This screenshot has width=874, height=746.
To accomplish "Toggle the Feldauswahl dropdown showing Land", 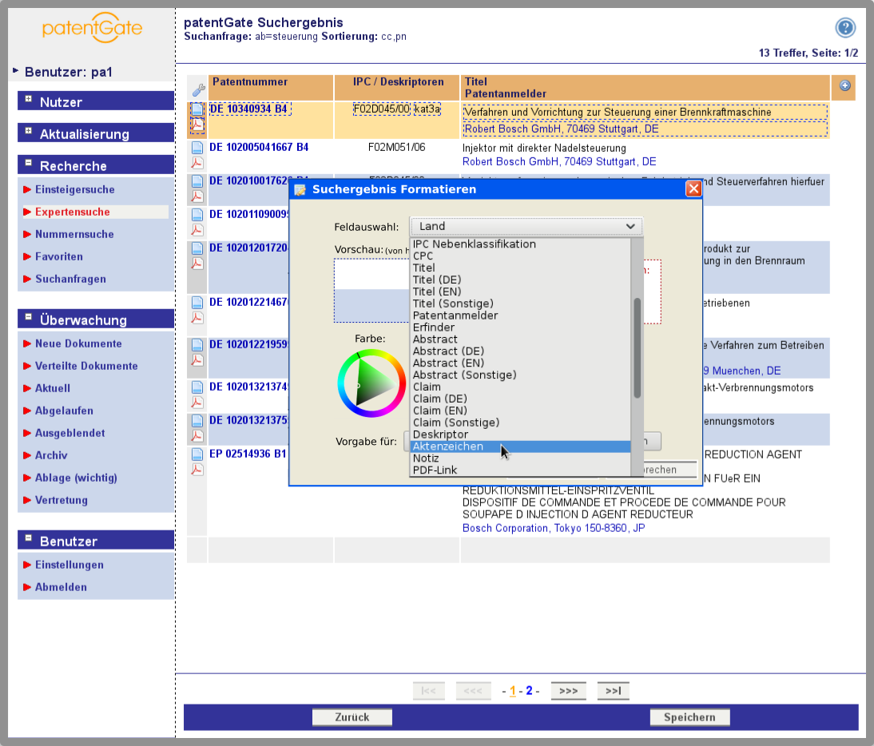I will click(526, 226).
